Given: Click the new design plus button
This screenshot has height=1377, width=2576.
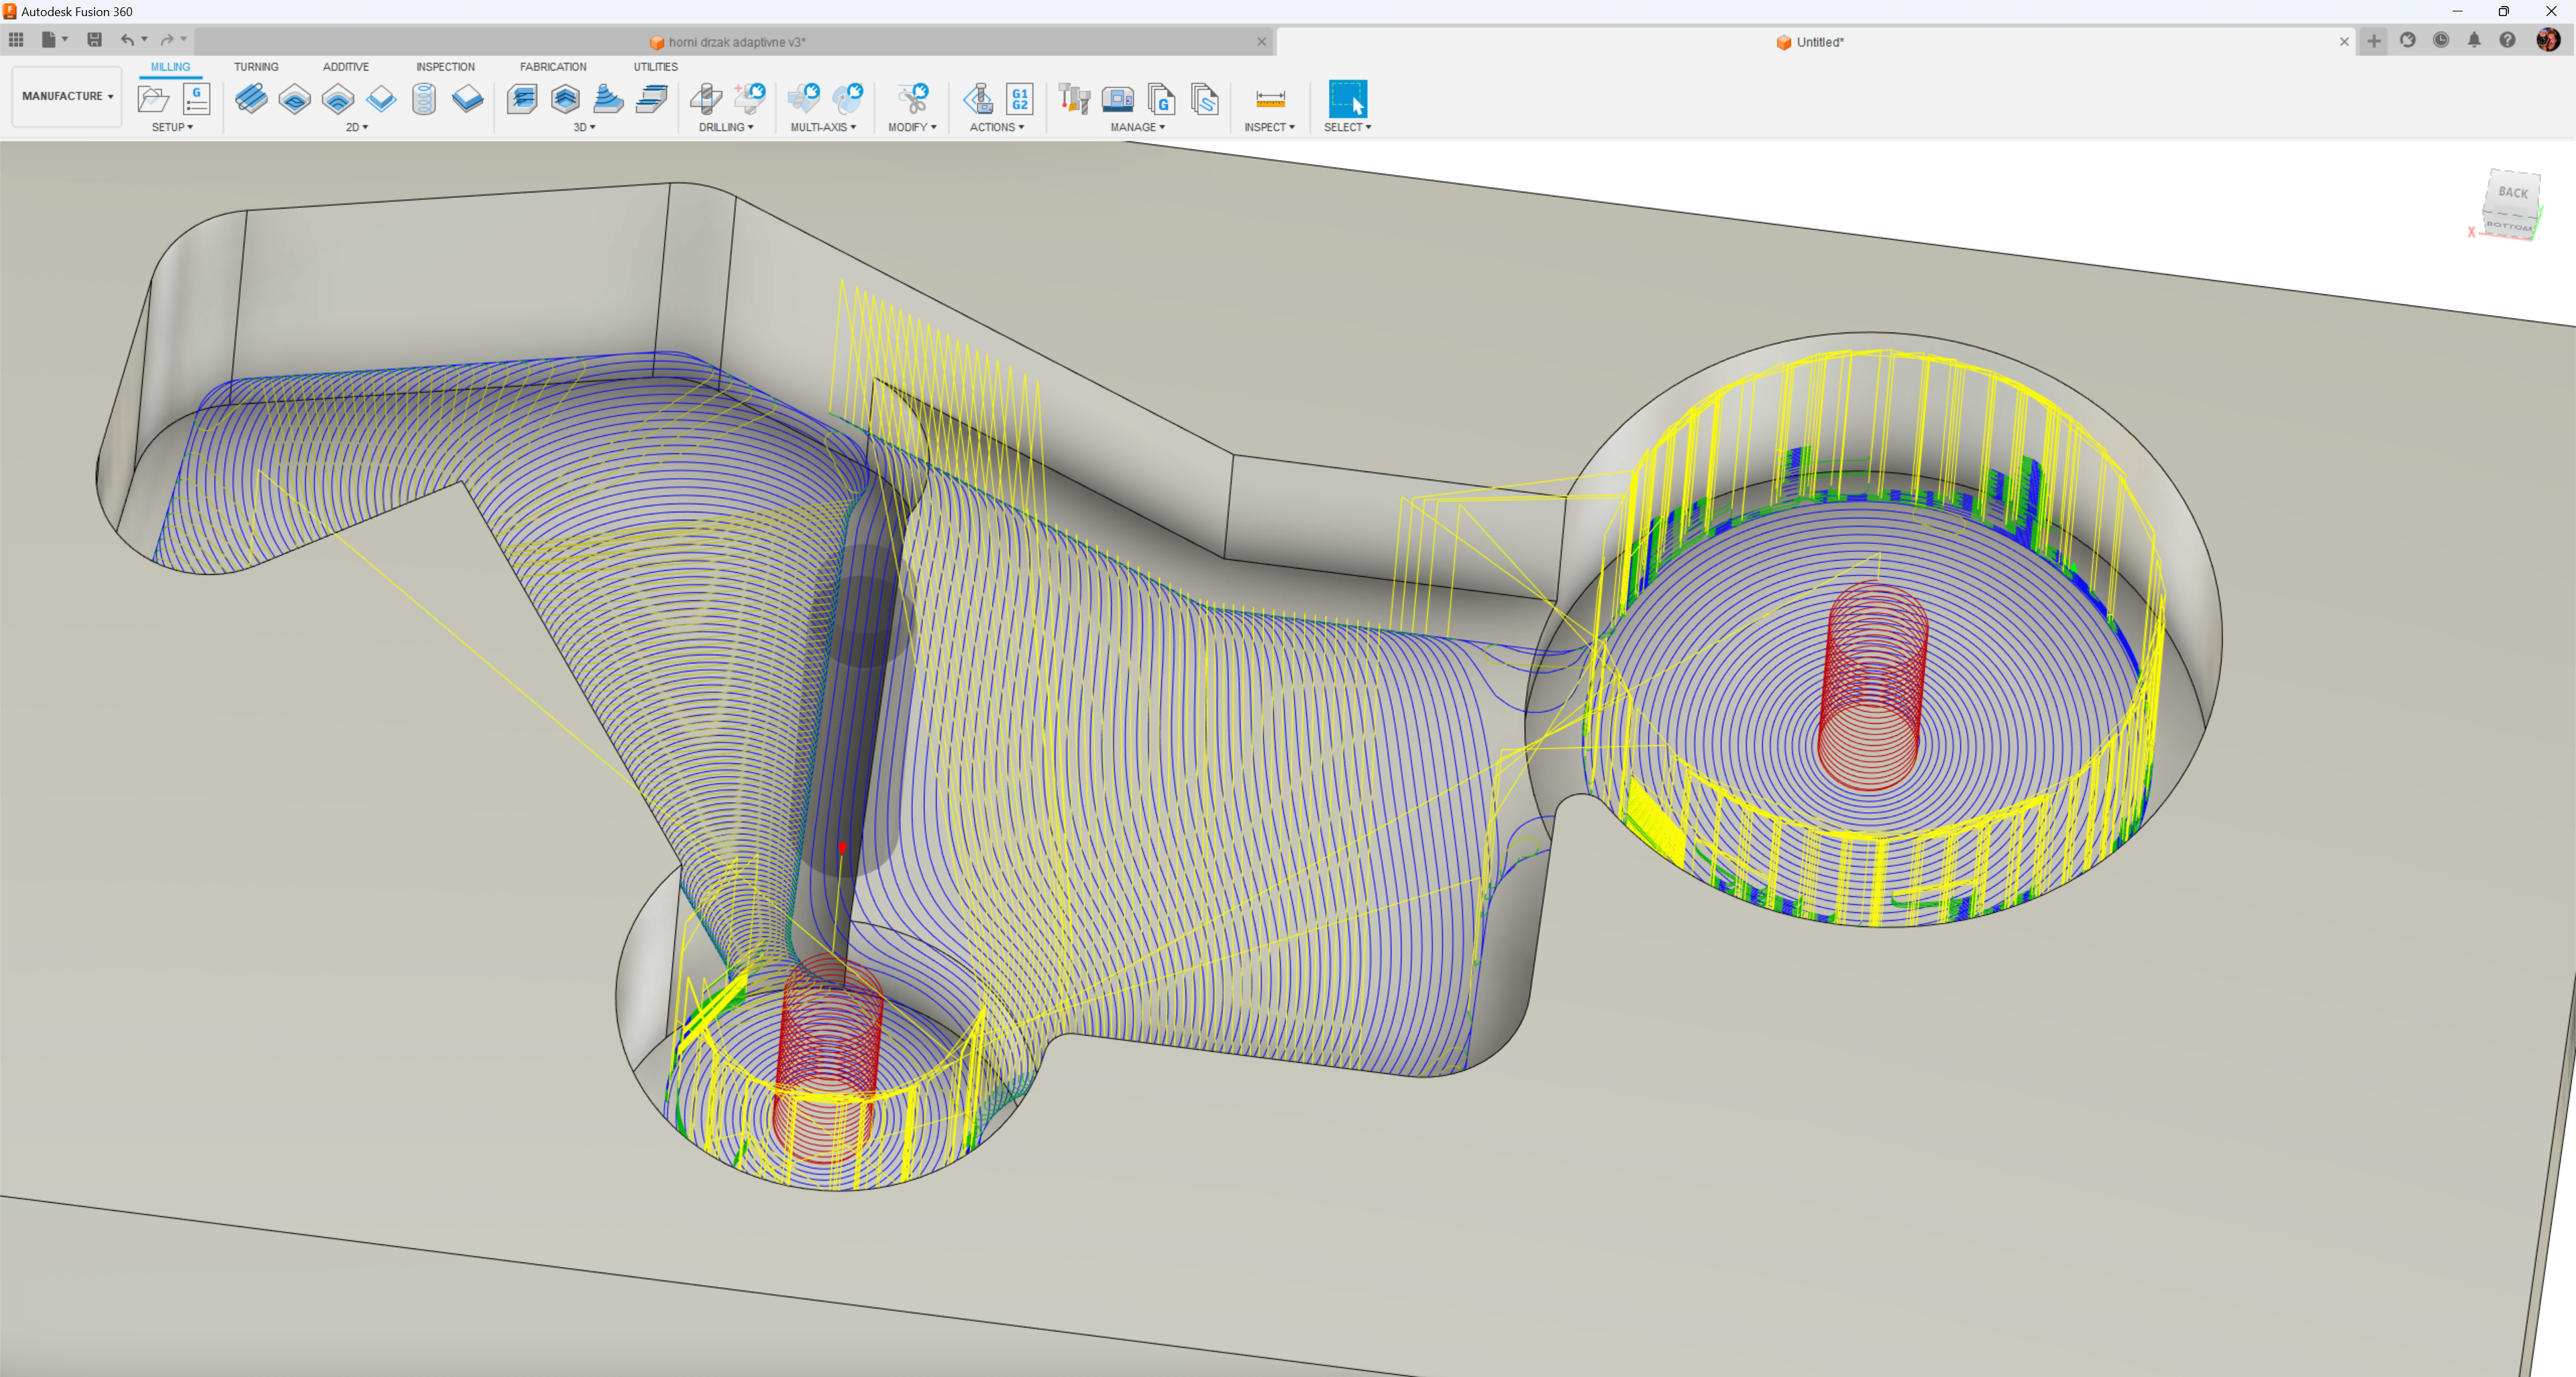Looking at the screenshot, I should pos(2374,41).
